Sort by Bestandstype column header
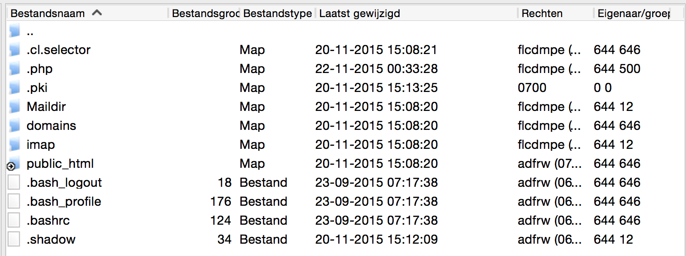The width and height of the screenshot is (686, 256). coord(277,13)
